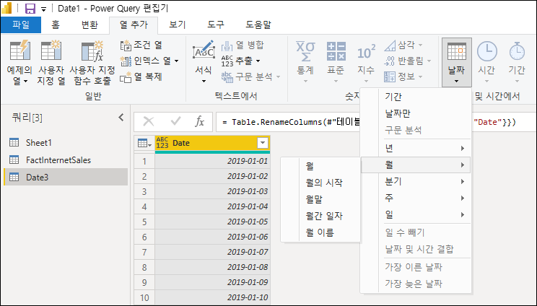Open the 정보 number info dropdown
Screen dimensions: 537x306
[403, 76]
